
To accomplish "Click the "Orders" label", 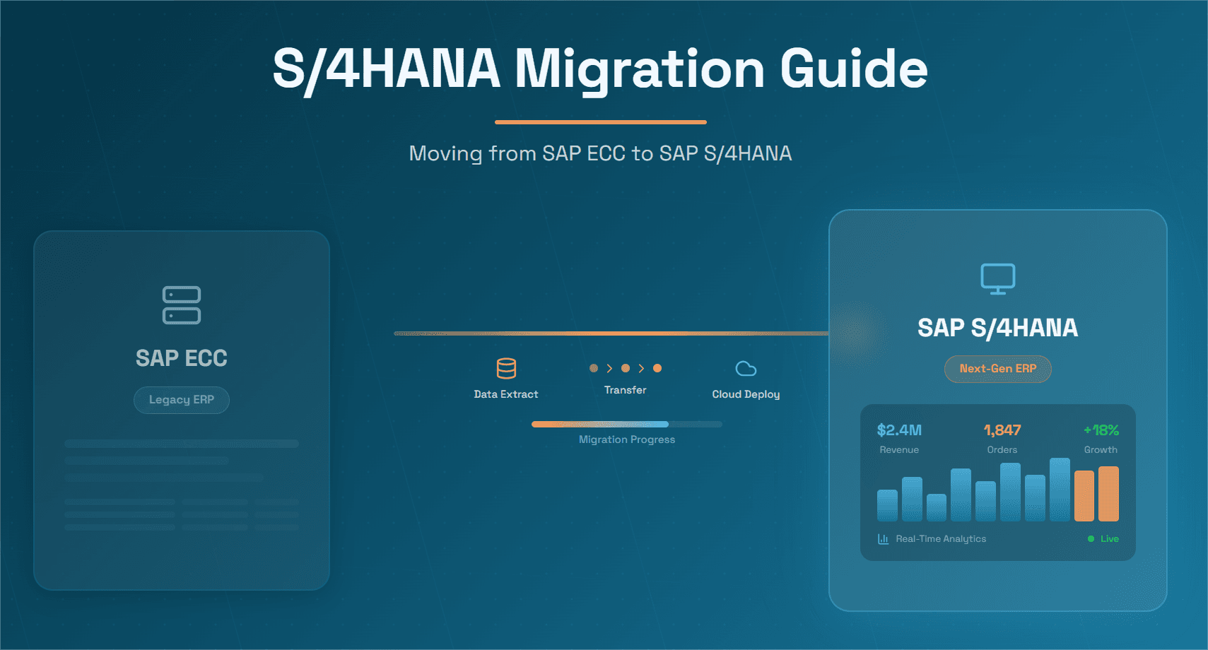I will point(1002,450).
